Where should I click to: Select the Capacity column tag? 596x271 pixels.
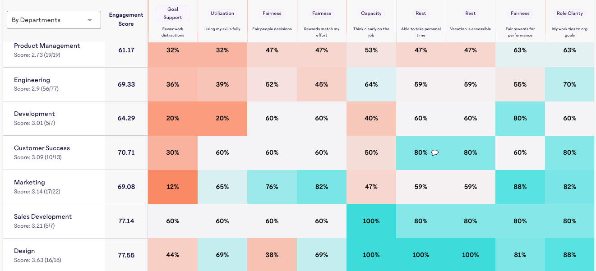(371, 13)
